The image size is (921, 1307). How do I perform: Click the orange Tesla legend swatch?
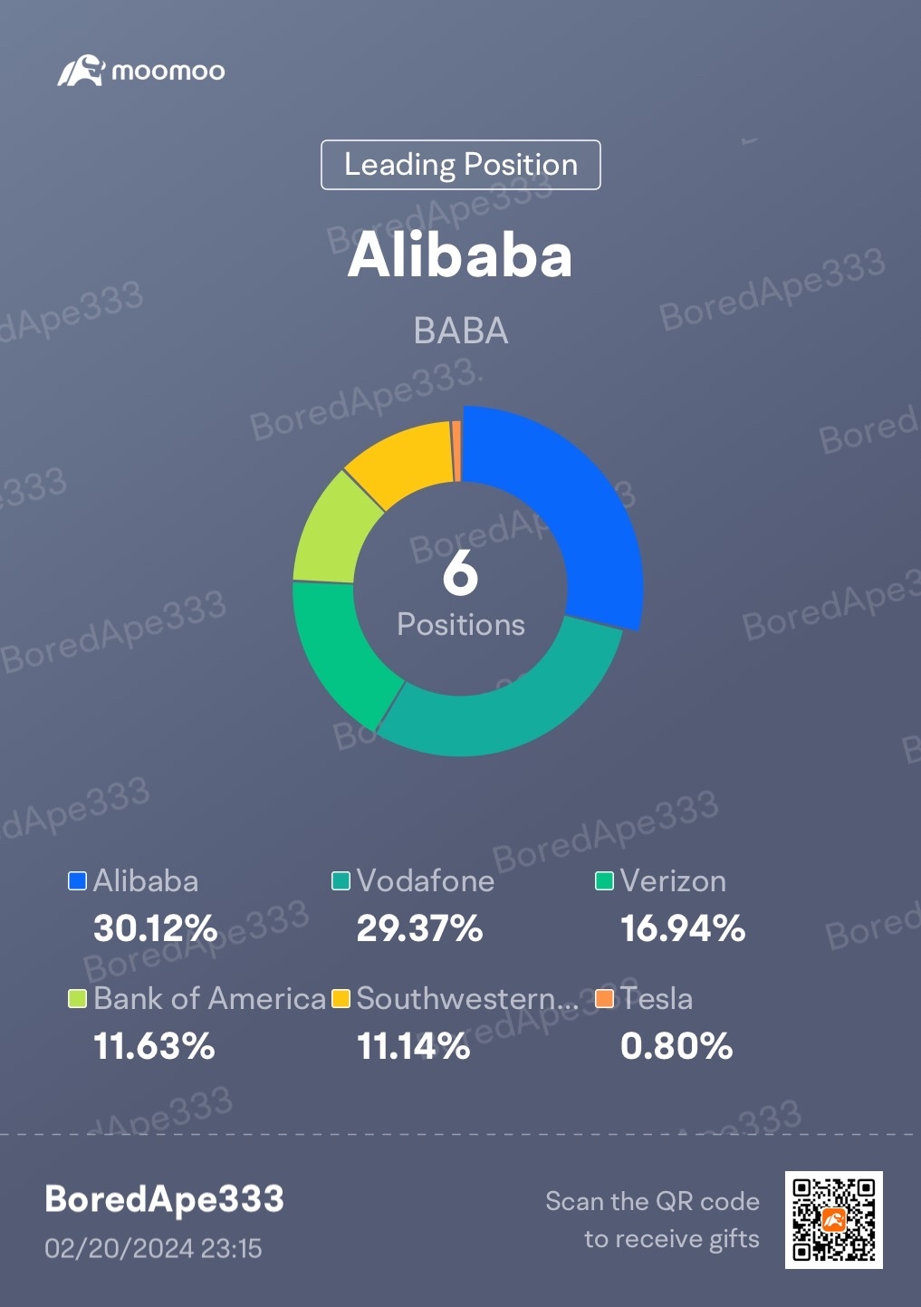[604, 999]
